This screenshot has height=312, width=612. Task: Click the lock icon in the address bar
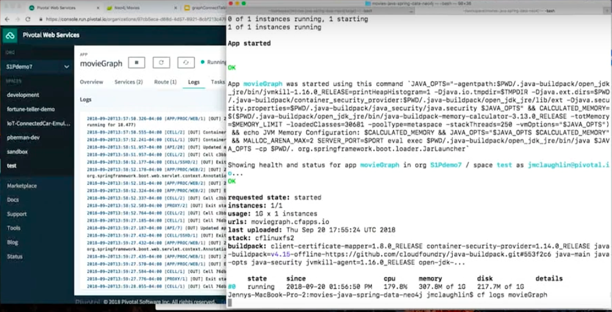click(x=40, y=19)
